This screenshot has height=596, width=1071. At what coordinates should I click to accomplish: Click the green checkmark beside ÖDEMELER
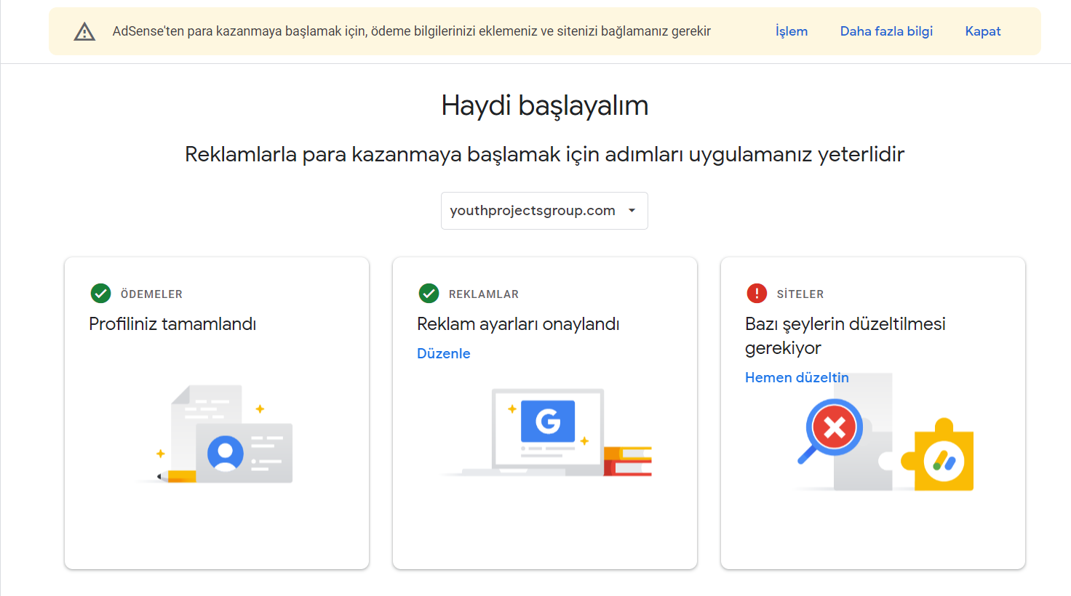tap(100, 294)
